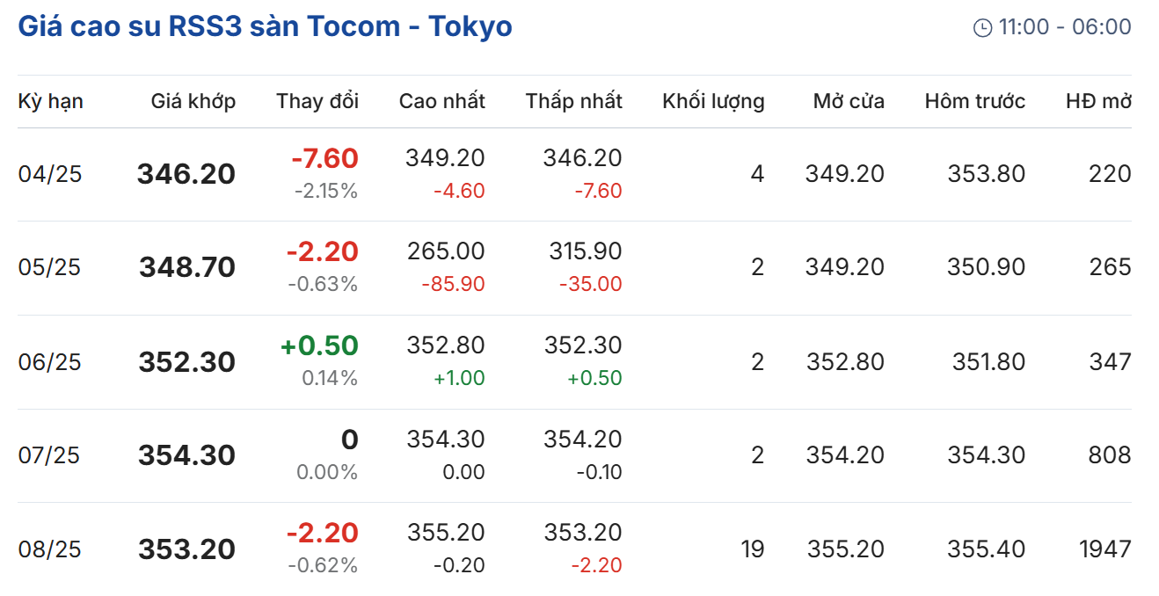Click the 07/25 contract term
The height and width of the screenshot is (596, 1159).
tap(50, 455)
